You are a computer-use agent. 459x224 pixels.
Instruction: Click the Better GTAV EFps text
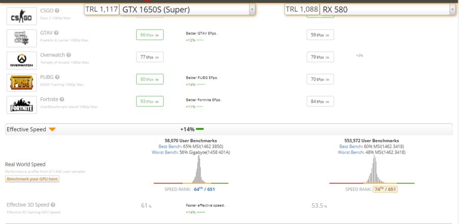201,33
